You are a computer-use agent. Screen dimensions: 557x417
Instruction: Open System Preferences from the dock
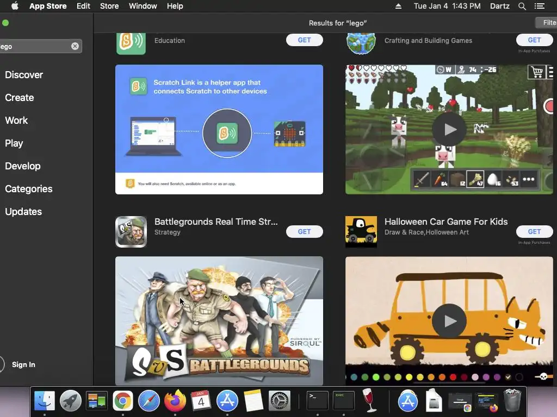pyautogui.click(x=279, y=401)
